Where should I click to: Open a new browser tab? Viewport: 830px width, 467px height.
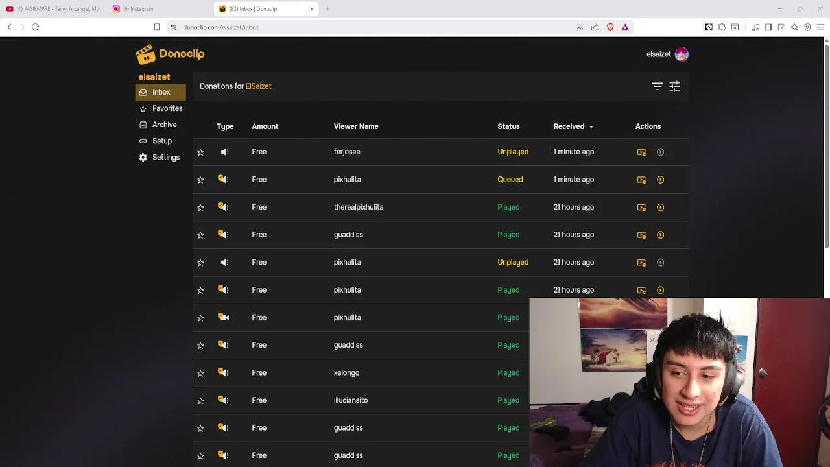click(x=327, y=9)
